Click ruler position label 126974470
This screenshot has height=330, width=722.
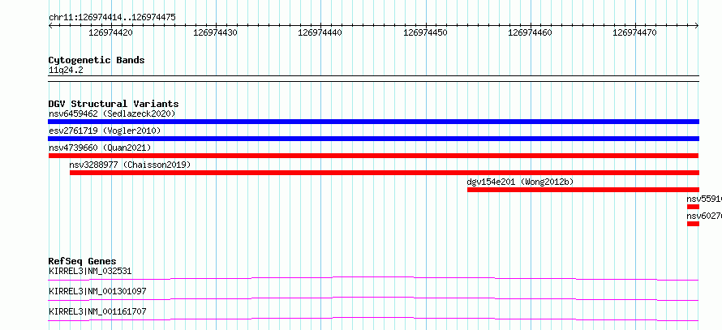coord(635,32)
